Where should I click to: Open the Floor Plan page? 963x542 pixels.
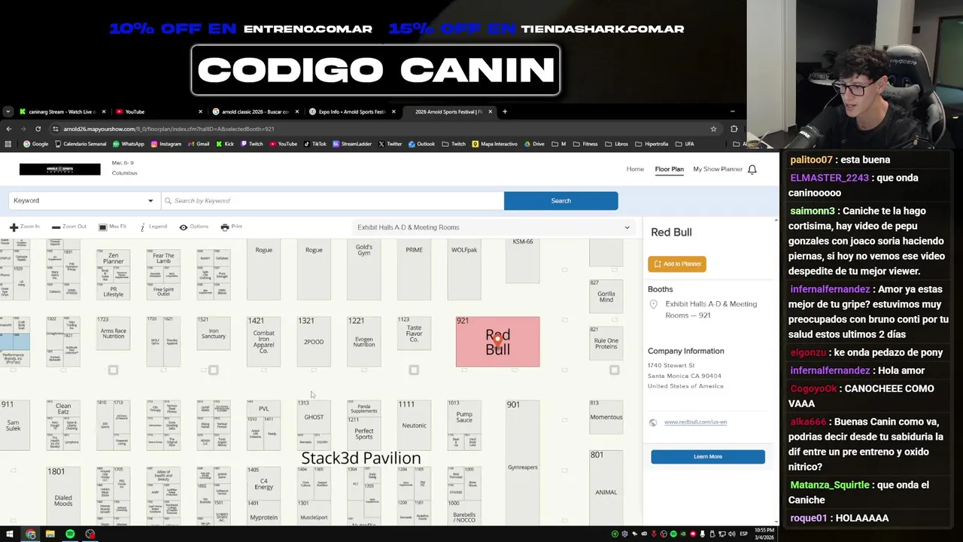coord(669,169)
